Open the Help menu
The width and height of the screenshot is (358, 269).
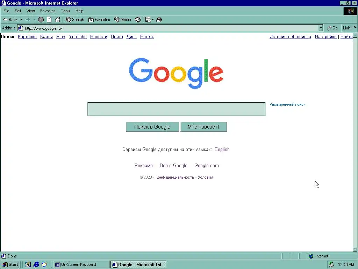pos(79,11)
